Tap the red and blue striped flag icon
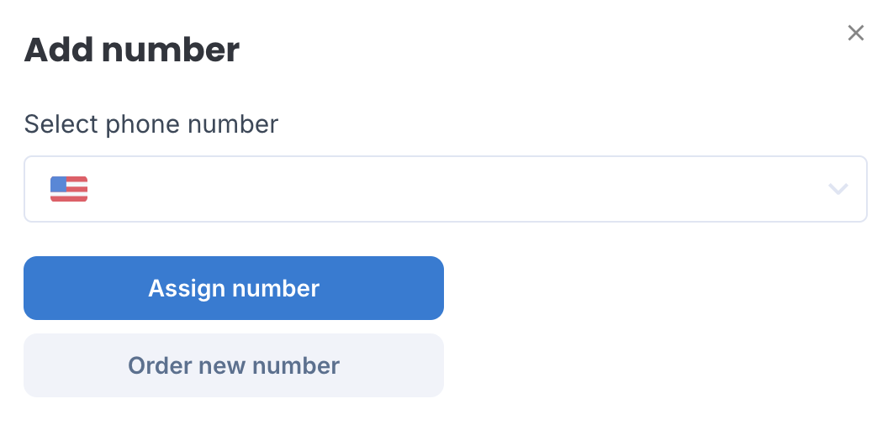 pos(69,189)
